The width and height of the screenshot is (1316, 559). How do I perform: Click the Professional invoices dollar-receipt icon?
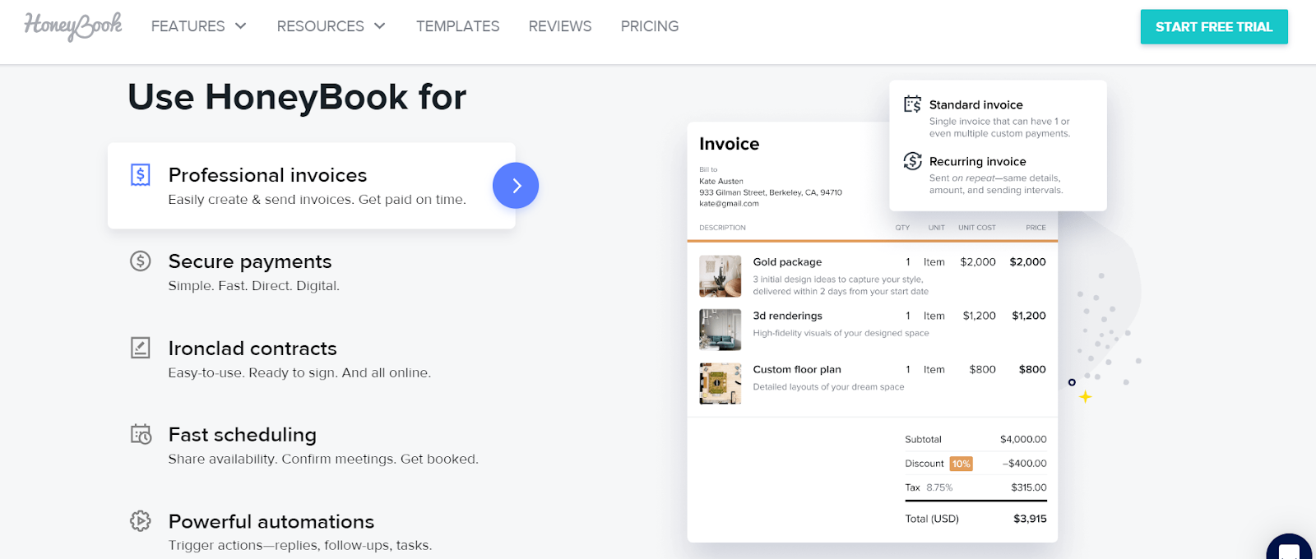pyautogui.click(x=141, y=175)
